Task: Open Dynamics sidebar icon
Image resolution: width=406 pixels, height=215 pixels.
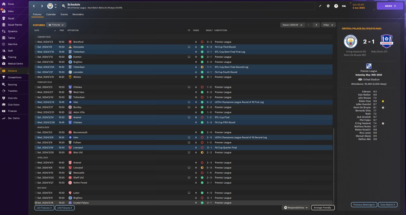Action: (x=4, y=31)
